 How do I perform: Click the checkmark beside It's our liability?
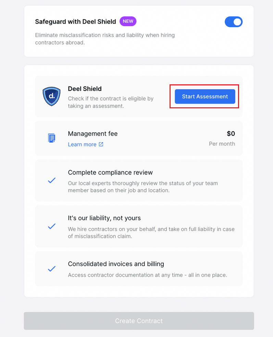pyautogui.click(x=51, y=226)
